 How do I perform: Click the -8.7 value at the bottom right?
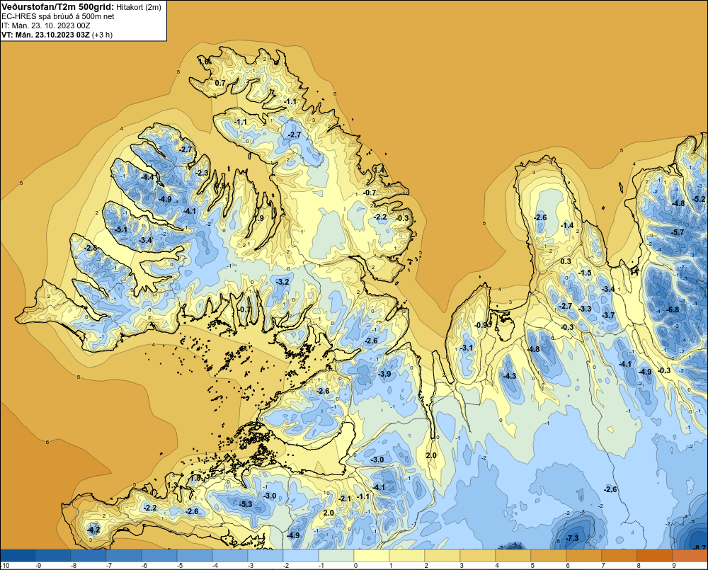click(x=700, y=548)
